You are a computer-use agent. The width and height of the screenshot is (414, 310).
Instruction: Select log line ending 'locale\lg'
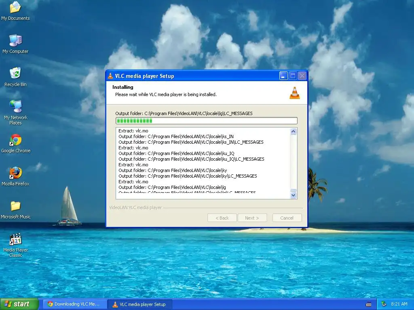[x=172, y=187]
